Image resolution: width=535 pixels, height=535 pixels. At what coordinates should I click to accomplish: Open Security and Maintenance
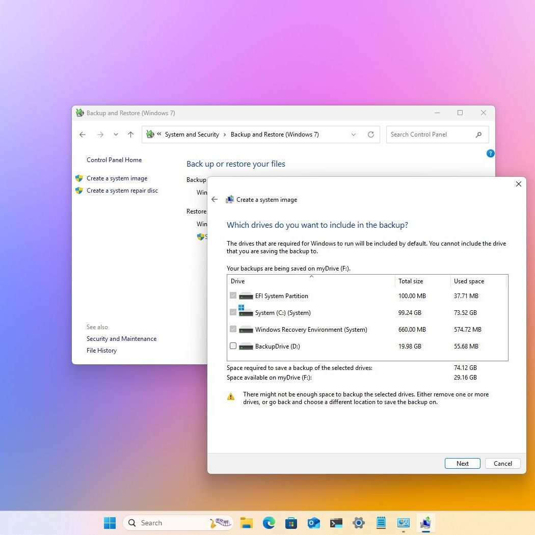(121, 338)
